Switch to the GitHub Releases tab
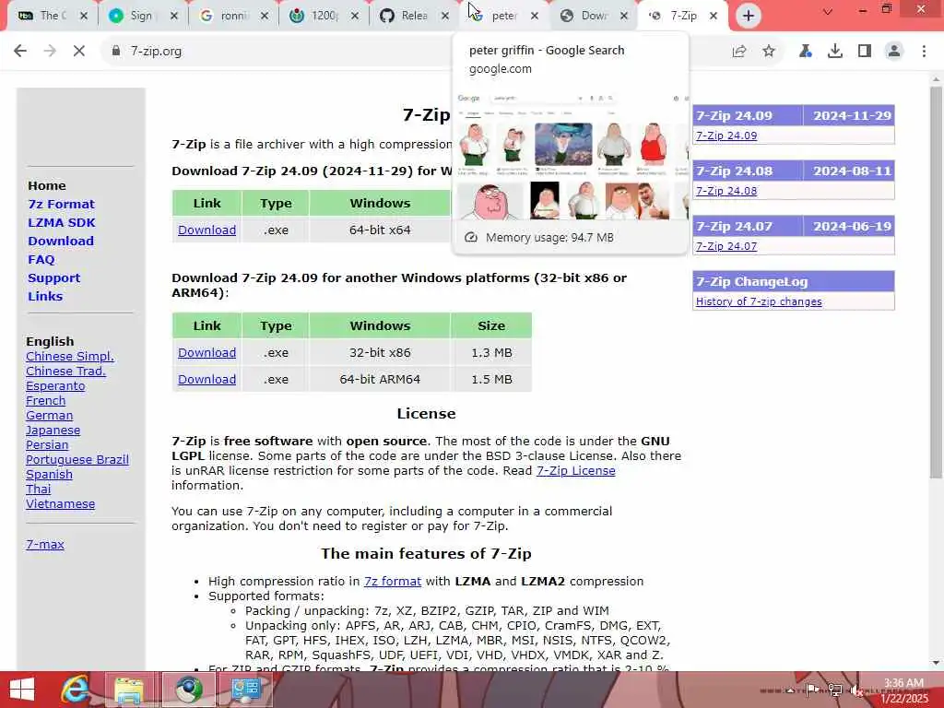 click(414, 16)
